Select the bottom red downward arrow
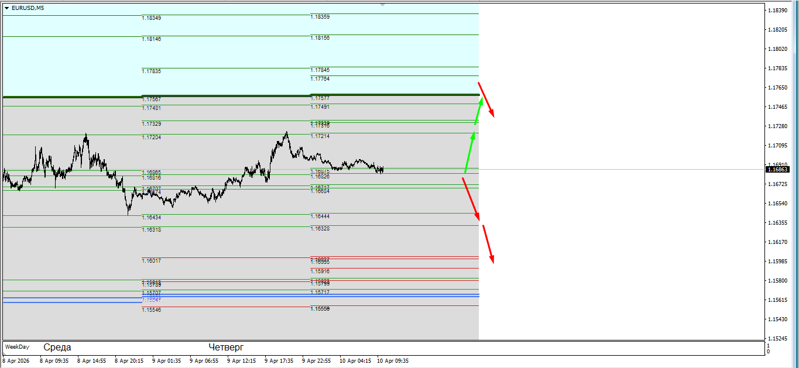The width and height of the screenshot is (799, 368). 488,244
